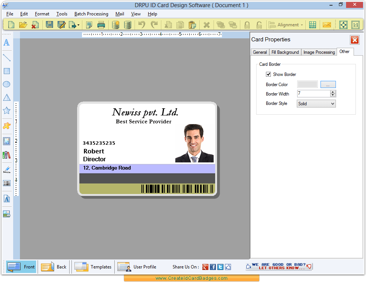Screen dimensions: 366x282
Task: Switch to the Fill Background tab
Action: (x=285, y=52)
